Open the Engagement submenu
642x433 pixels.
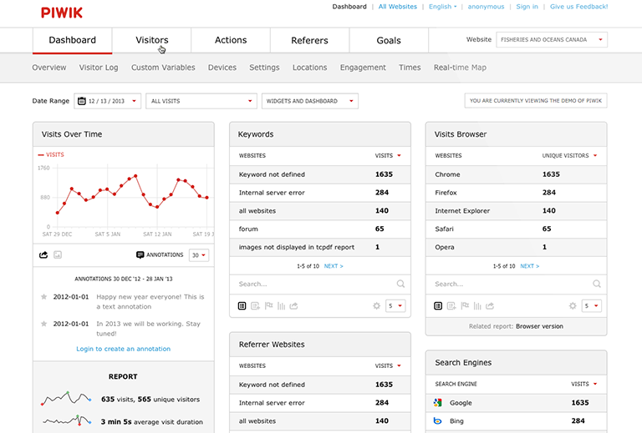(x=363, y=68)
